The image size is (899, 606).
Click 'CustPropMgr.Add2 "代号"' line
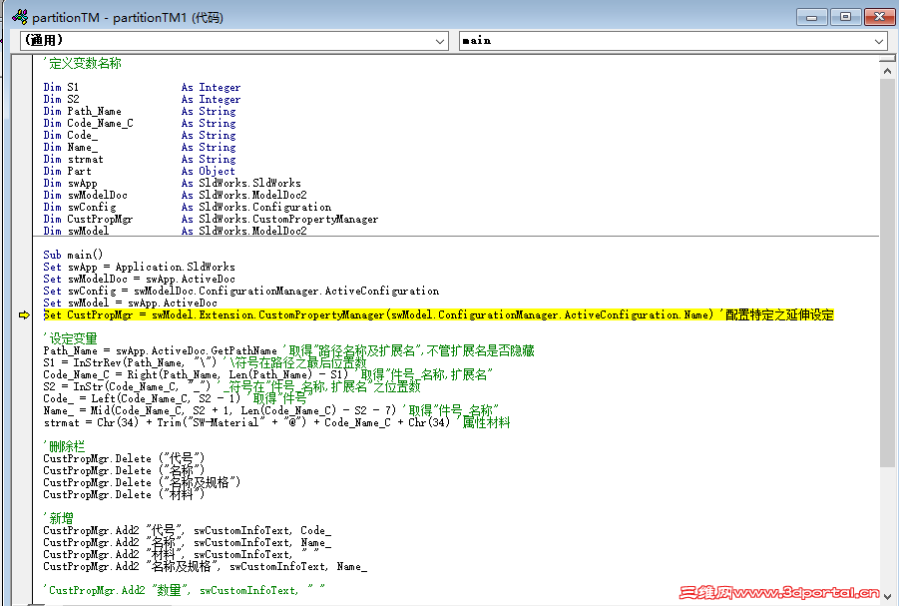pos(187,530)
